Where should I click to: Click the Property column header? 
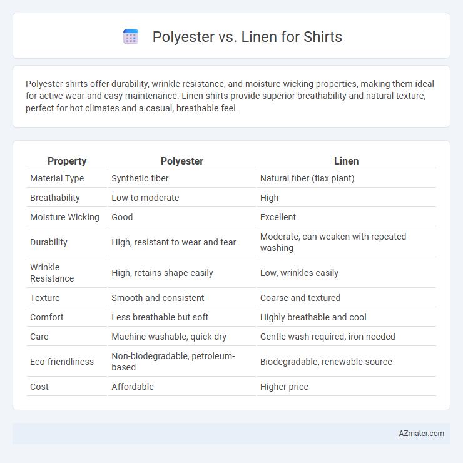67,161
